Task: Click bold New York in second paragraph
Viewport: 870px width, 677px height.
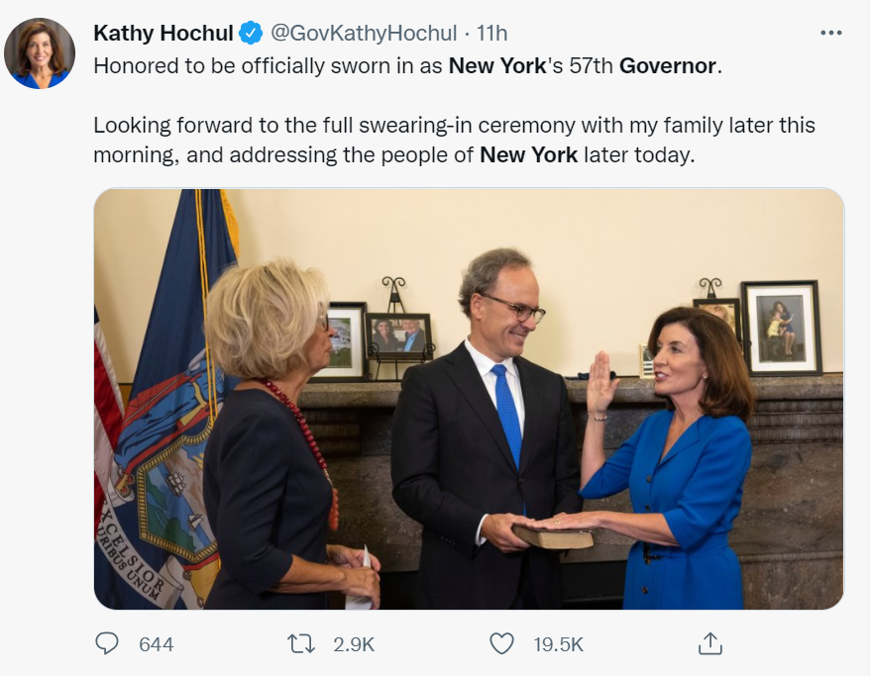Action: (x=529, y=155)
